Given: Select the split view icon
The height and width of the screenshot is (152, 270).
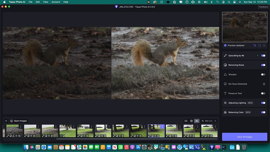Looking at the screenshot, I should point(191,121).
